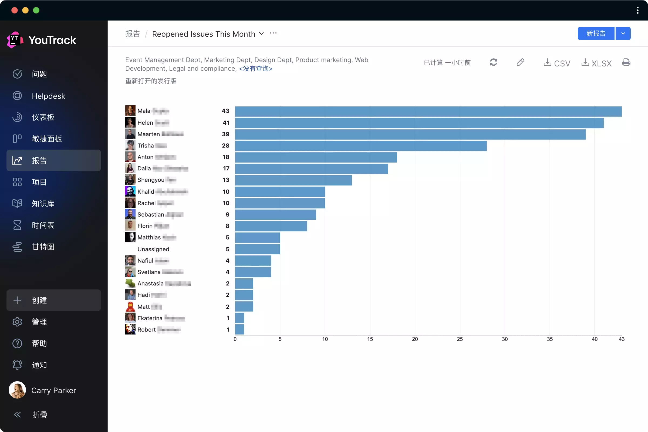This screenshot has height=432, width=648.
Task: Download the report as CSV
Action: [557, 63]
